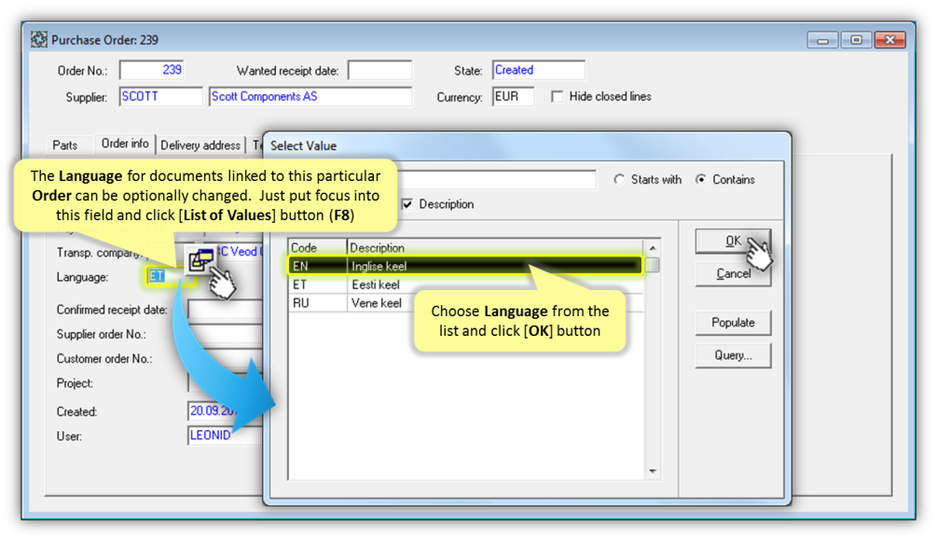
Task: Click the Currency field showing EUR
Action: click(514, 97)
